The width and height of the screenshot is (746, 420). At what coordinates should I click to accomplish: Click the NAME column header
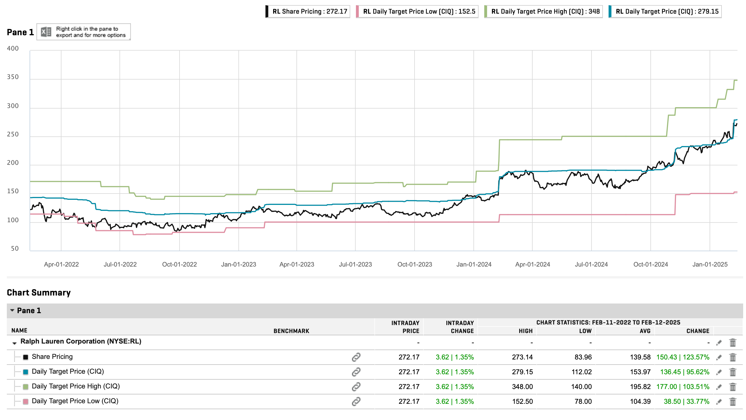coord(19,330)
